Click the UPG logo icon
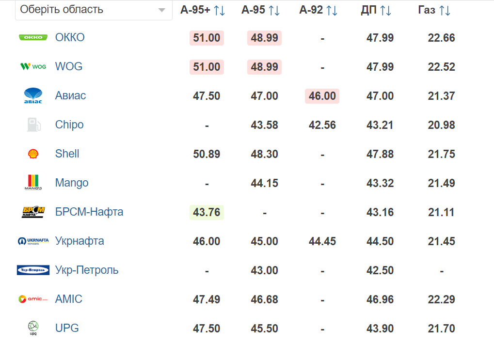Image resolution: width=494 pixels, height=345 pixels. (x=33, y=328)
